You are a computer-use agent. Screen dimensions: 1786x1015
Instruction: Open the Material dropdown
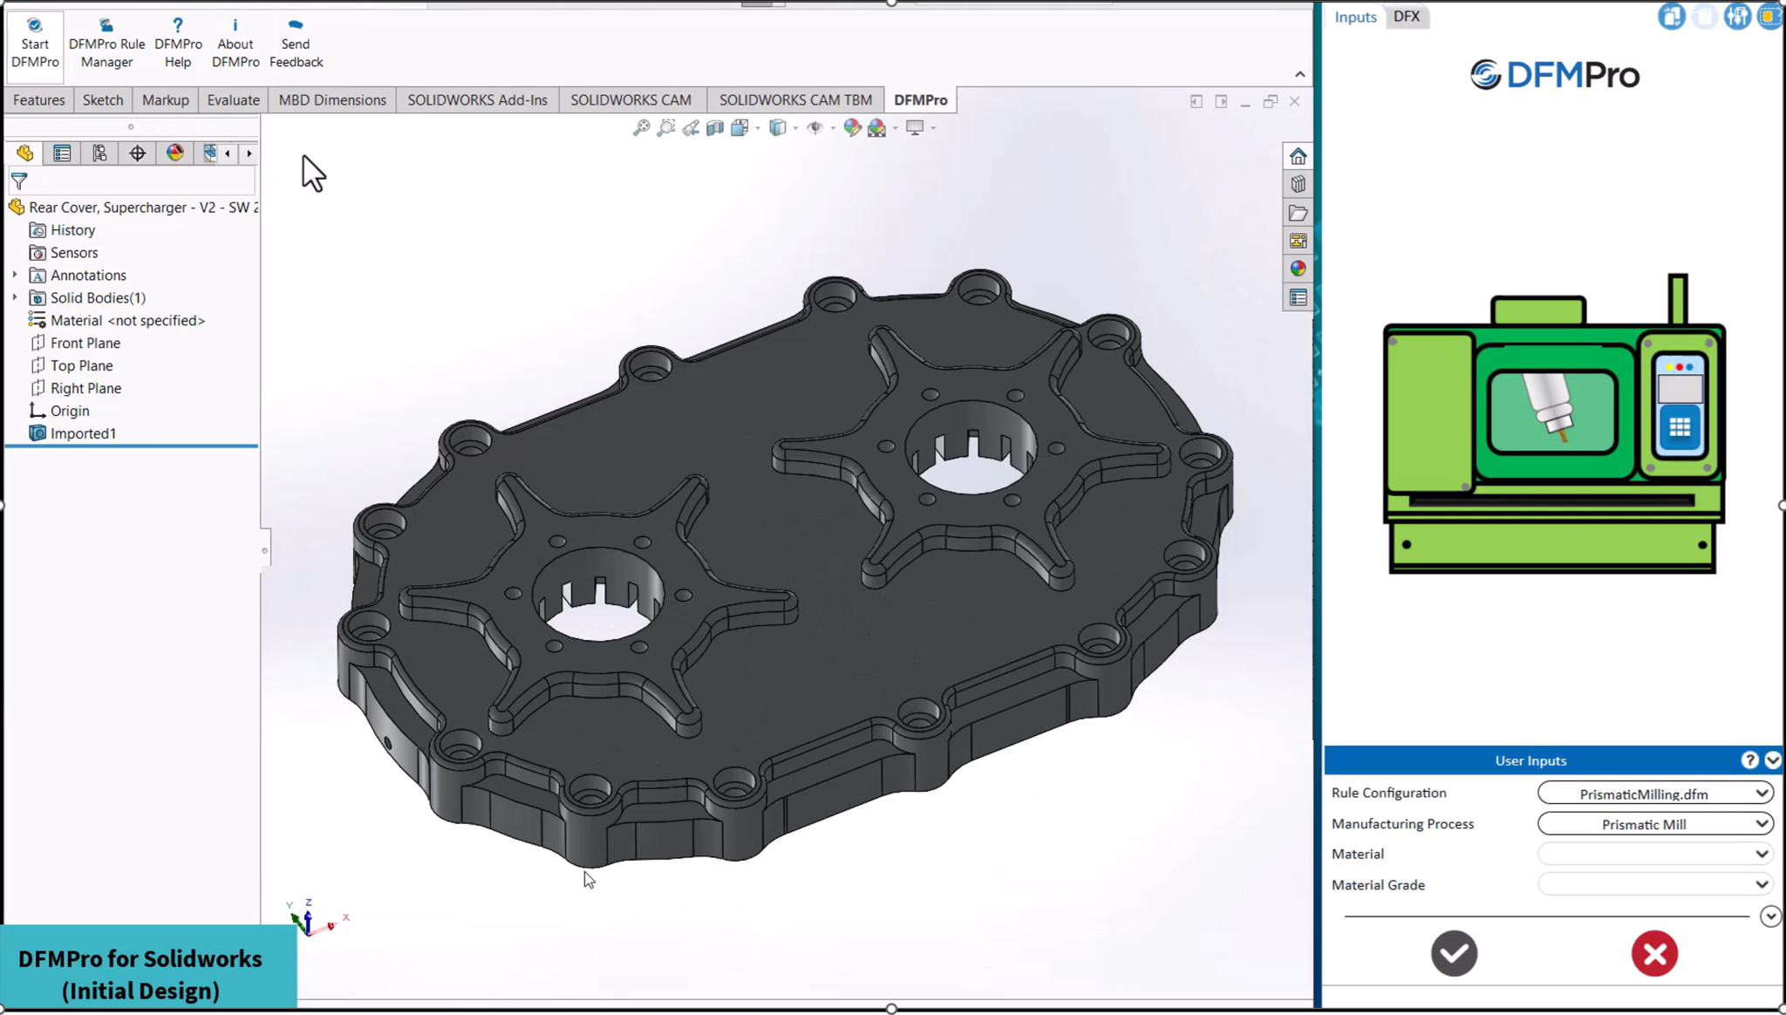point(1655,854)
